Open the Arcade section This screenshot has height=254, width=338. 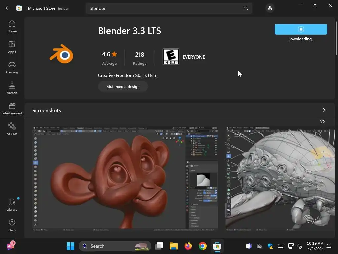pyautogui.click(x=12, y=88)
